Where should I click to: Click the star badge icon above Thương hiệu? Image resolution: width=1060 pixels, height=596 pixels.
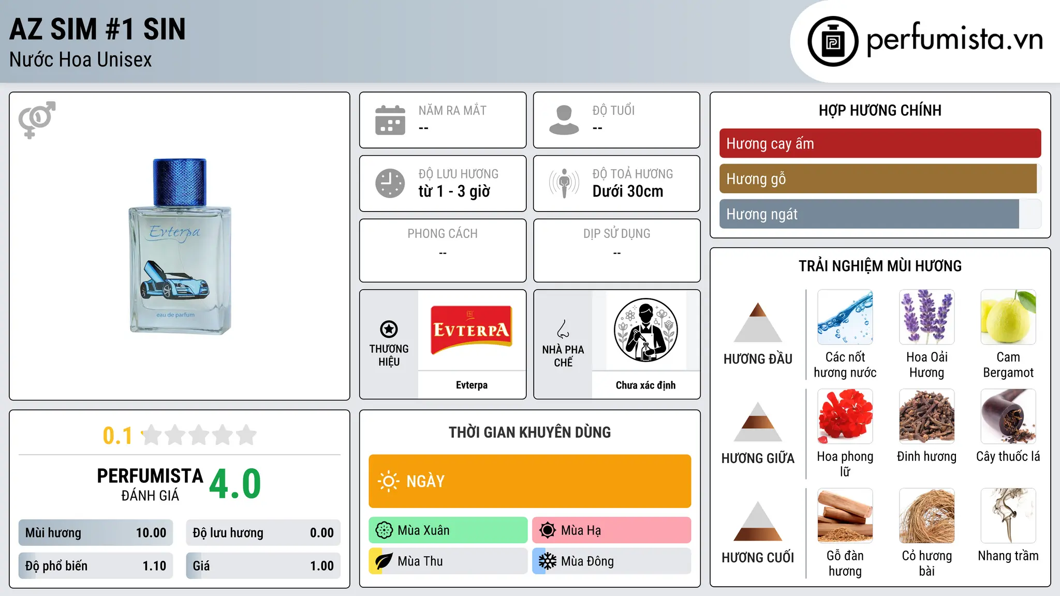(389, 329)
